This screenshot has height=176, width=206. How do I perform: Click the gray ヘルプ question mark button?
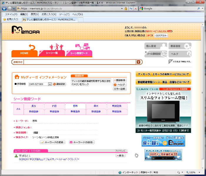point(180,54)
